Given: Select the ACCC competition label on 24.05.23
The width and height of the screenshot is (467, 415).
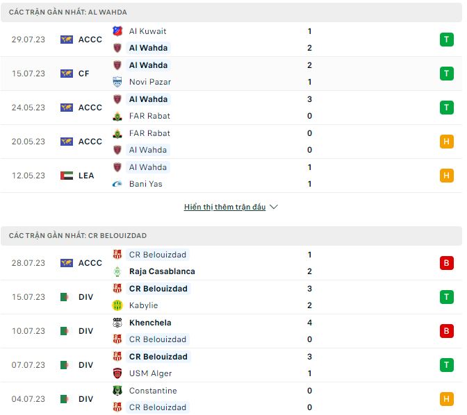Looking at the screenshot, I should (90, 108).
